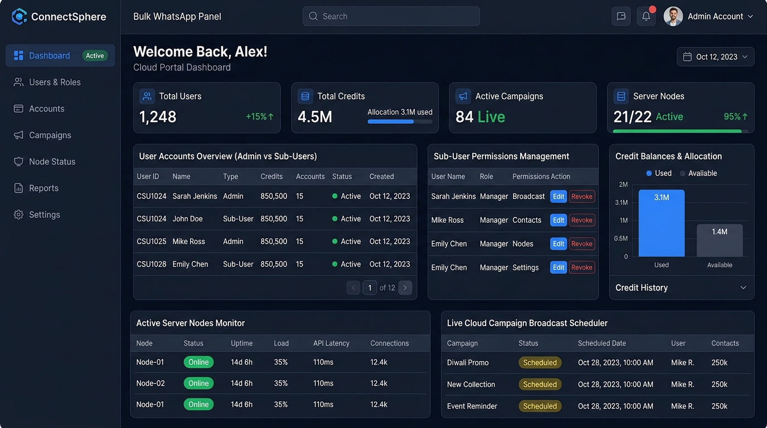Viewport: 767px width, 428px height.
Task: Click the ConnectSphere logo icon
Action: tap(19, 17)
